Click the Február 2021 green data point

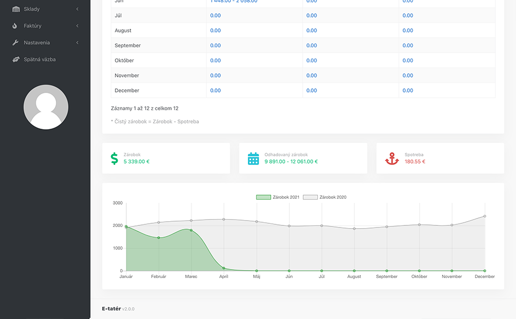[159, 238]
